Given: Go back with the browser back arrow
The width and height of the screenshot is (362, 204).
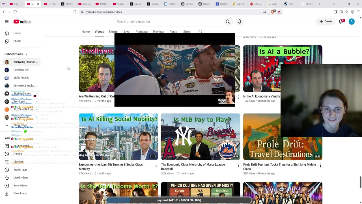Looking at the screenshot, I should click(4, 12).
